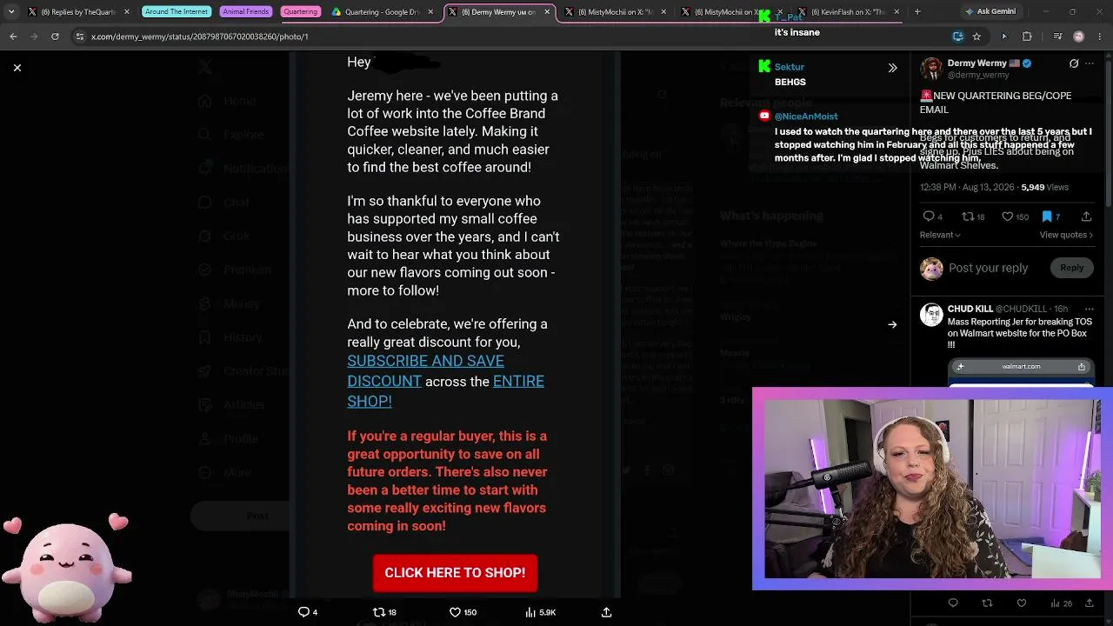Screen dimensions: 1113x626
Task: Switch to the Quartering - Google Drive tab
Action: coord(383,12)
